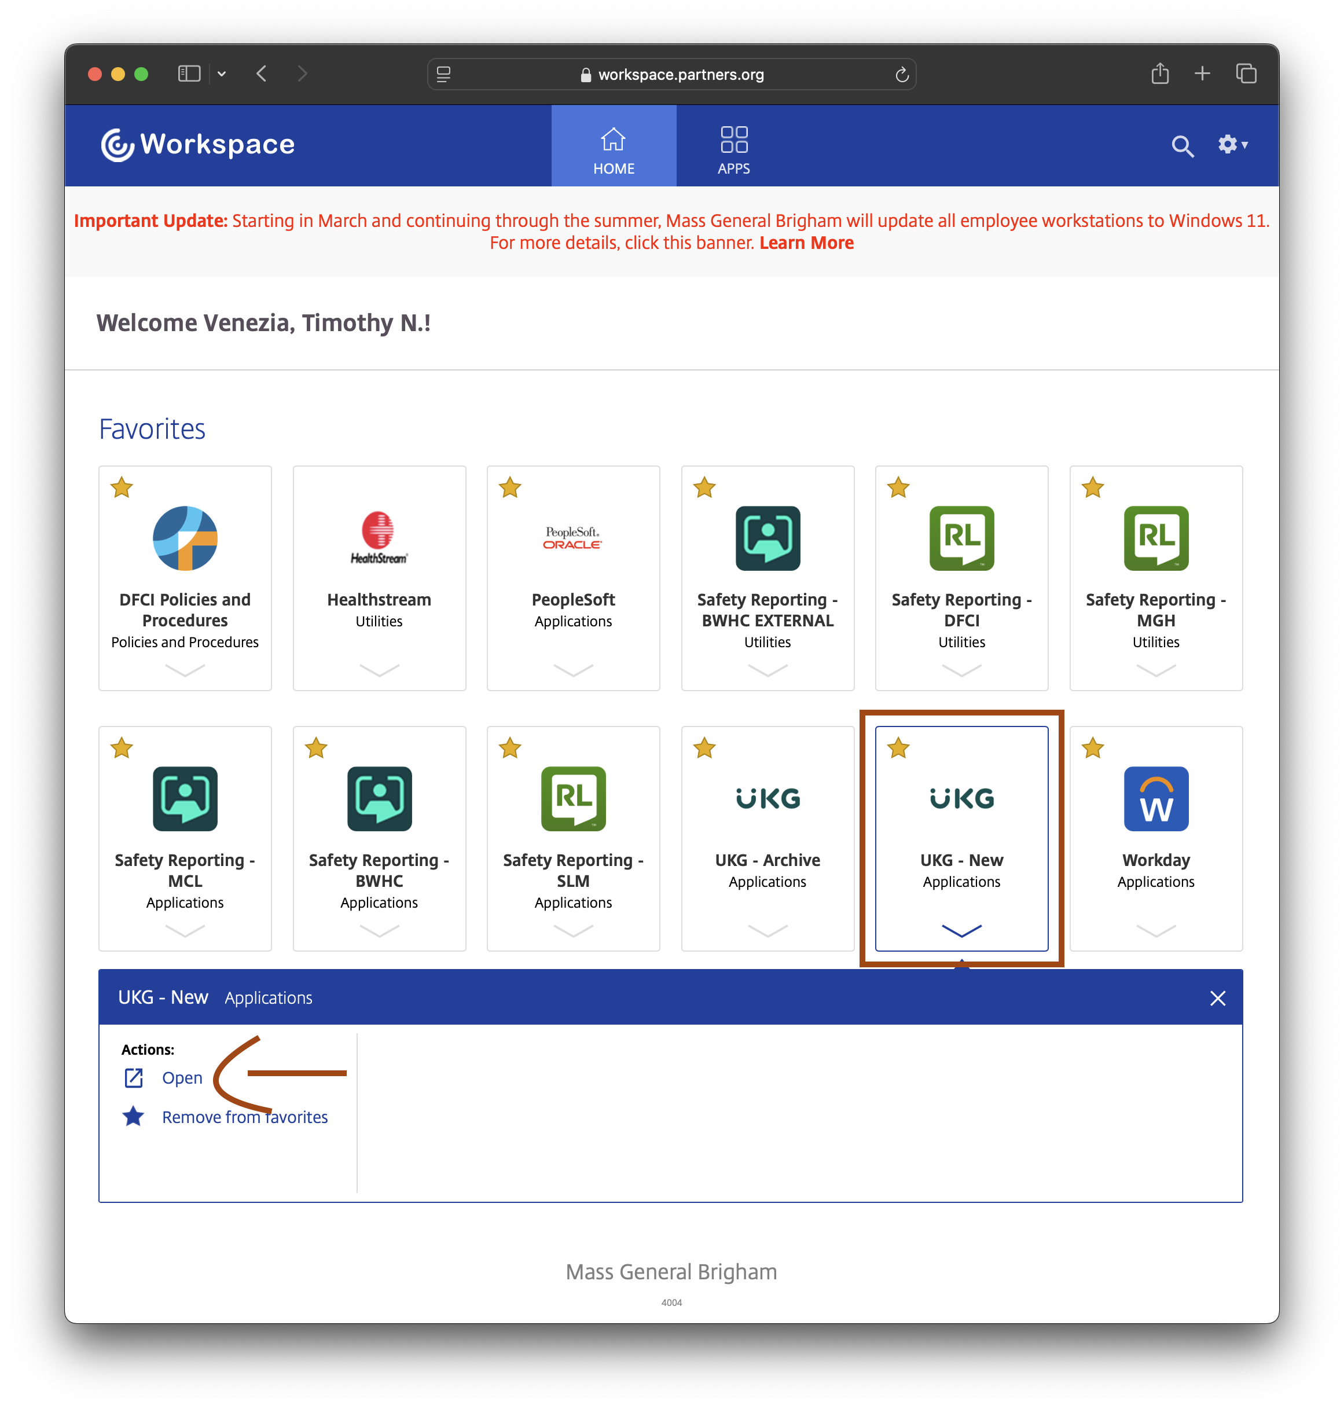
Task: Toggle favorite star on Safety Reporting BWHC EXTERNAL
Action: [704, 487]
